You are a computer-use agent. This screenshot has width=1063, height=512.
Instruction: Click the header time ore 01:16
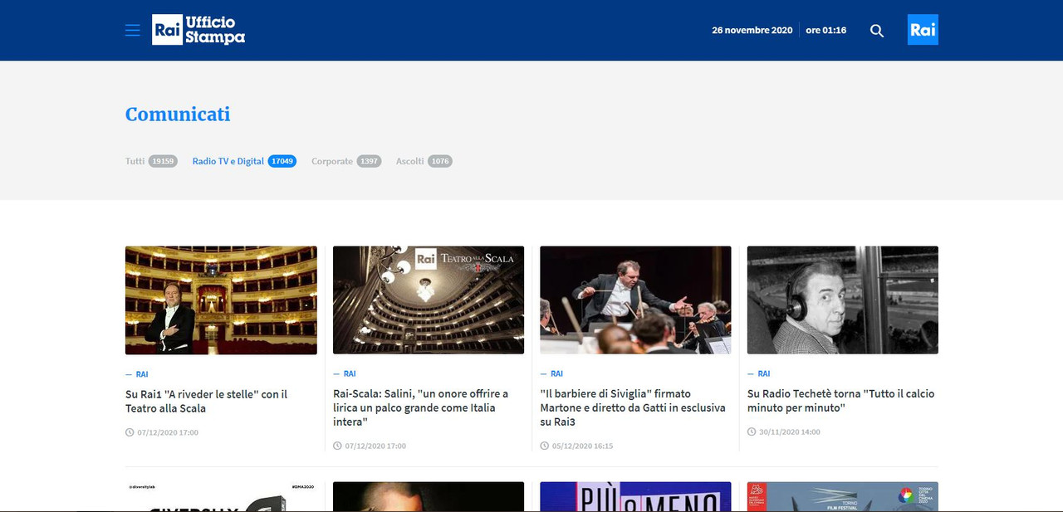(826, 31)
